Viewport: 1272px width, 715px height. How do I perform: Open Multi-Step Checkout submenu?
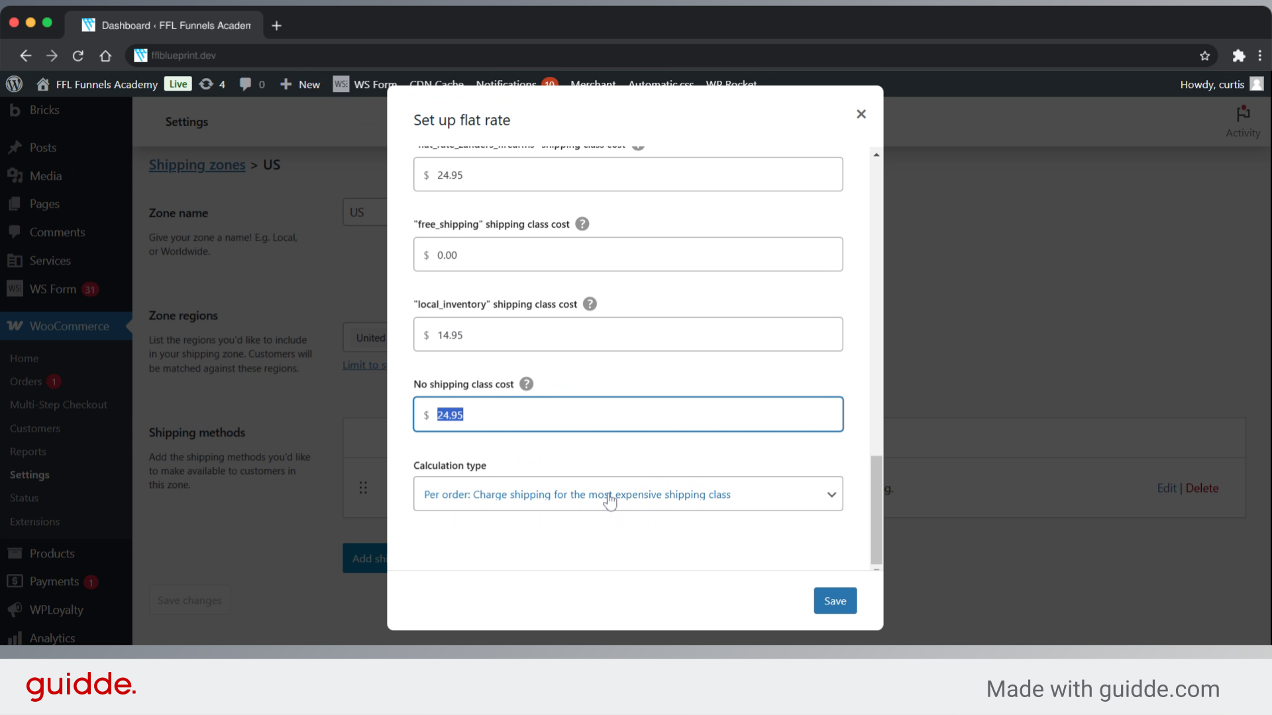coord(58,405)
